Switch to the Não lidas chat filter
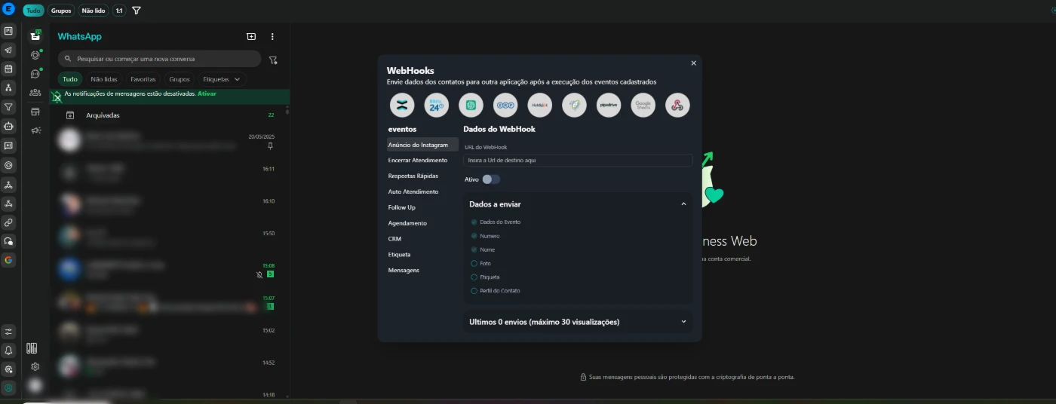The width and height of the screenshot is (1056, 404). (103, 79)
